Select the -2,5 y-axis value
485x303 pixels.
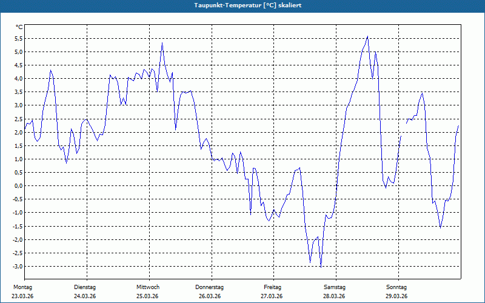[x=18, y=253]
